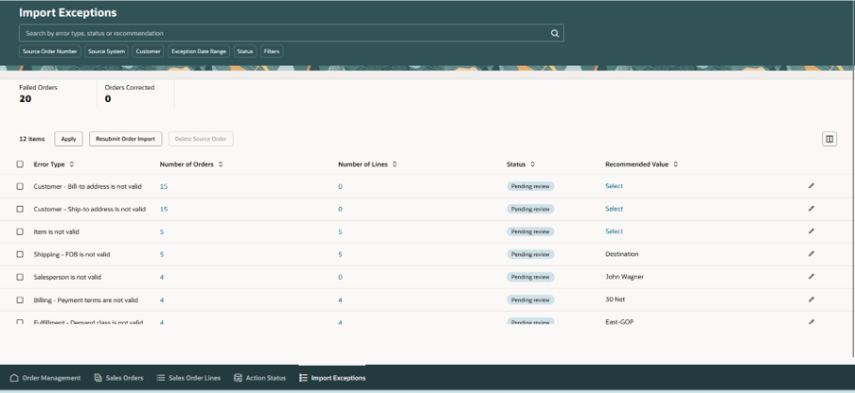Click Resubmit Order Import button
This screenshot has width=855, height=393.
coord(125,139)
